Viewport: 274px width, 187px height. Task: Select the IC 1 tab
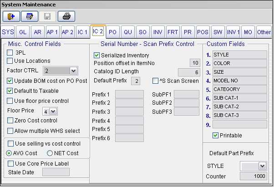click(x=82, y=32)
